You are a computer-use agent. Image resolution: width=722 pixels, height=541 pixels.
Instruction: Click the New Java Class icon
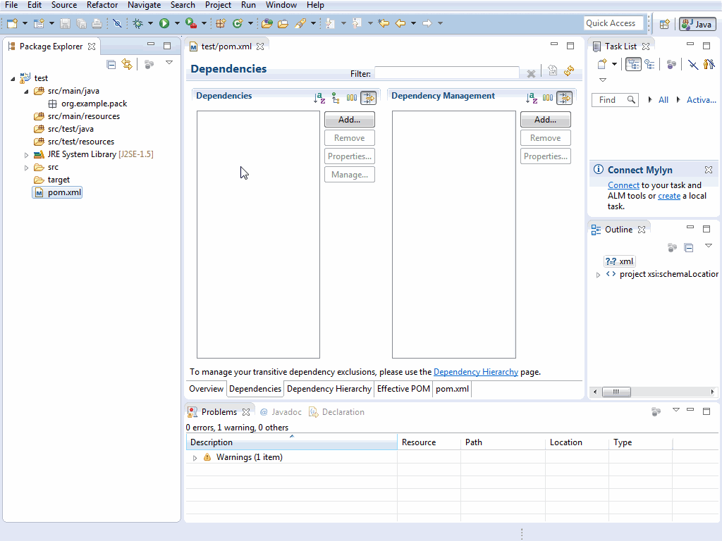point(238,23)
